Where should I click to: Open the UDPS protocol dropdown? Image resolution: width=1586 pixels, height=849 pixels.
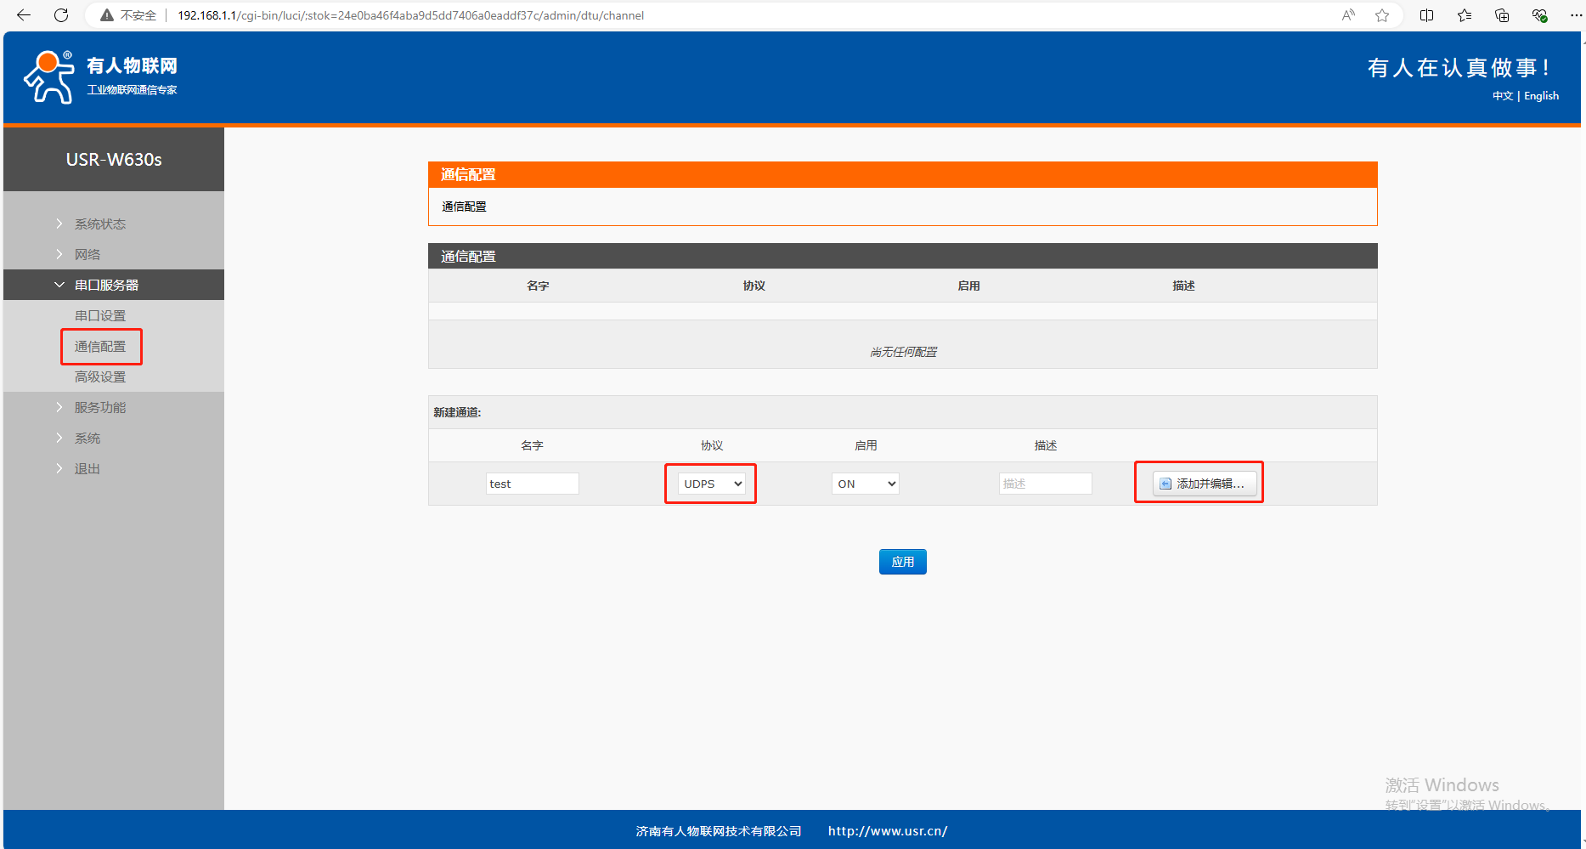pyautogui.click(x=712, y=484)
